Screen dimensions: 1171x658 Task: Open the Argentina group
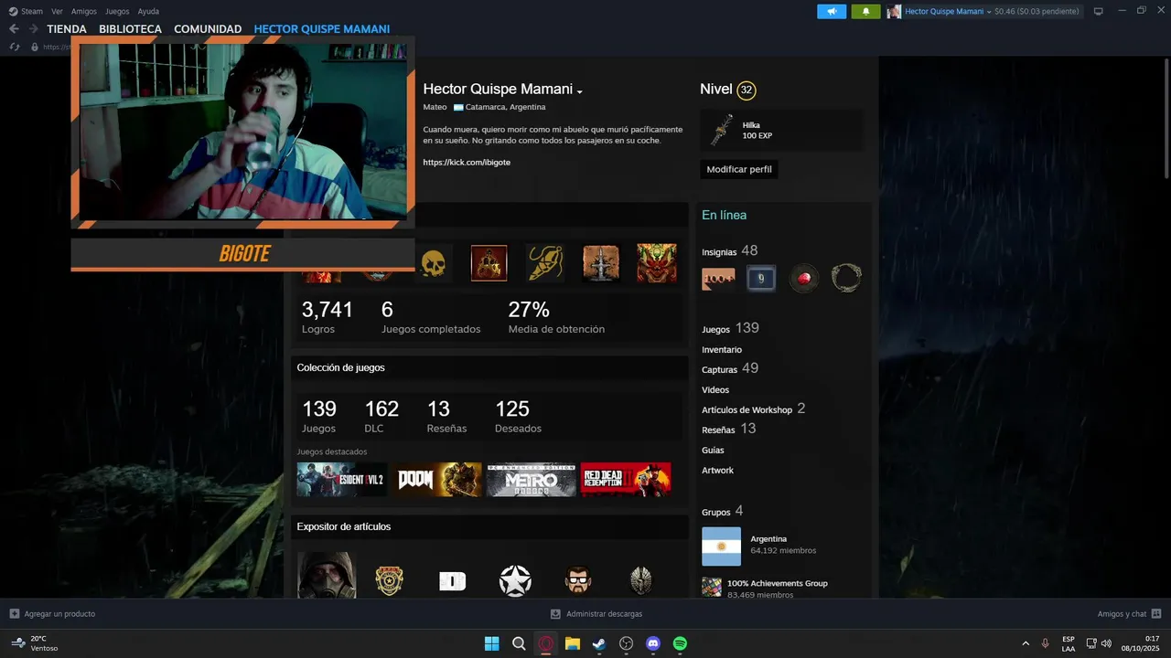pos(768,539)
